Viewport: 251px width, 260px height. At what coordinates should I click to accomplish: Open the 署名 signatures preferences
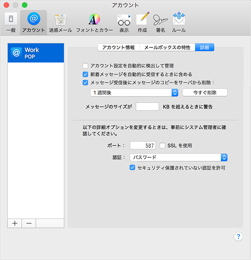[161, 23]
